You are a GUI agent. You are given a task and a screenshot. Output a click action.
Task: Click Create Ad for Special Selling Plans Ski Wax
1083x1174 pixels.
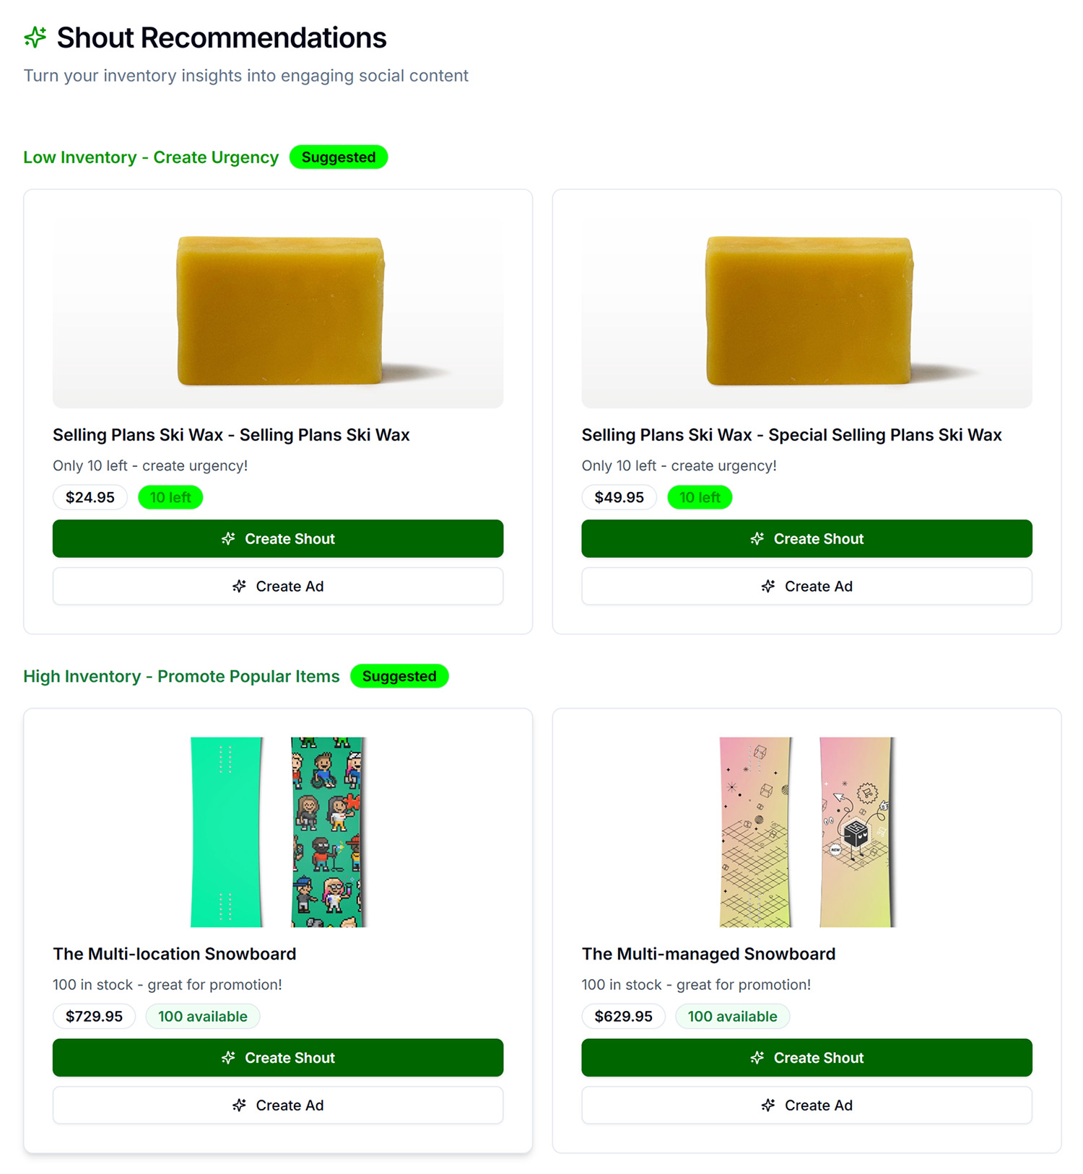pos(806,586)
